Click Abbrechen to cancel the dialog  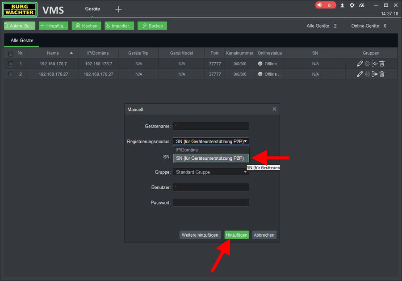coord(264,235)
